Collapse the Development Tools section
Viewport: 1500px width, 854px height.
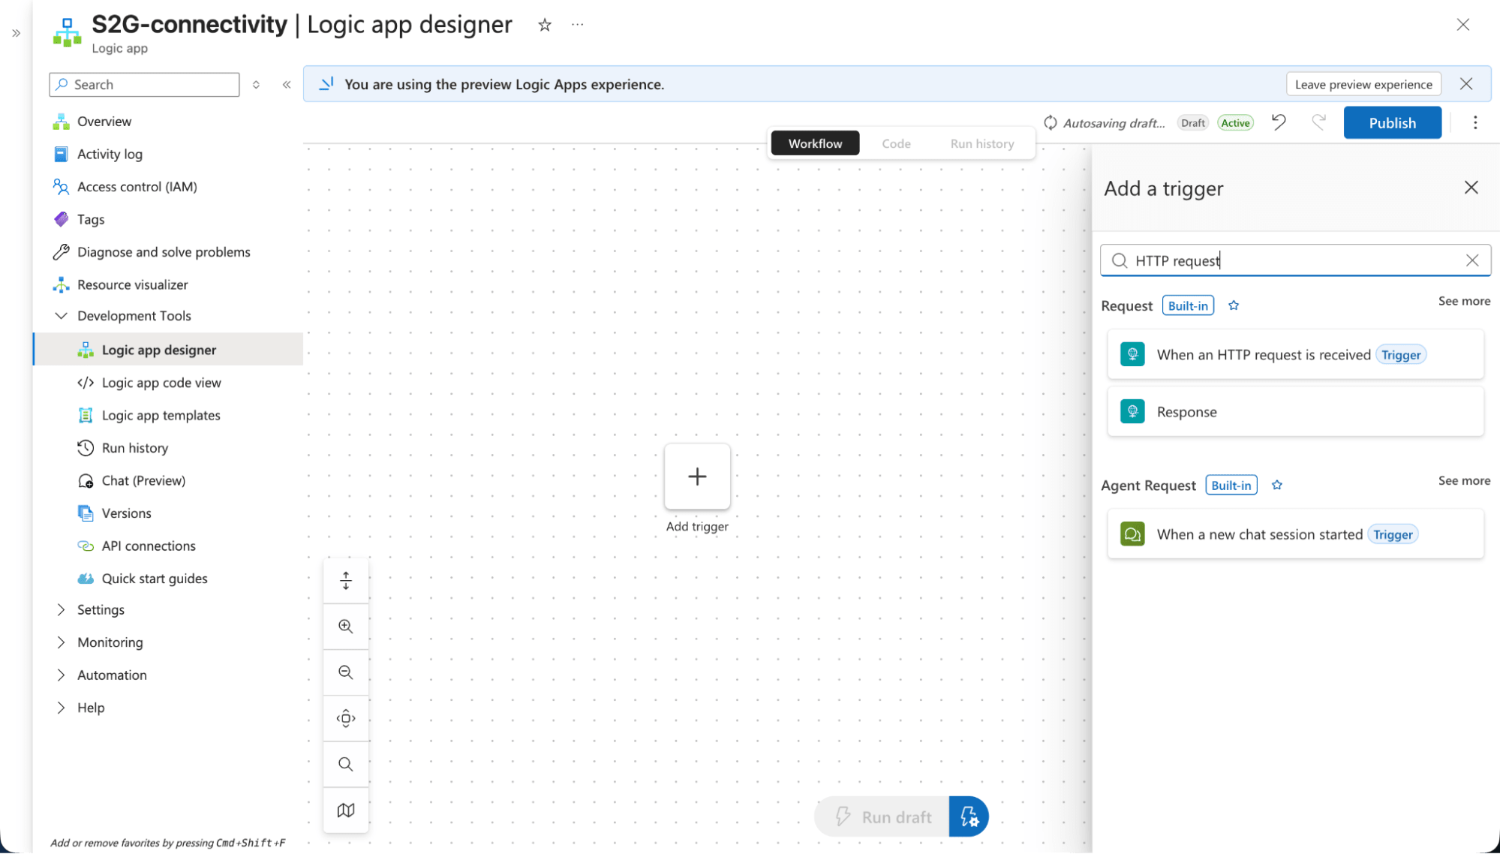point(61,316)
